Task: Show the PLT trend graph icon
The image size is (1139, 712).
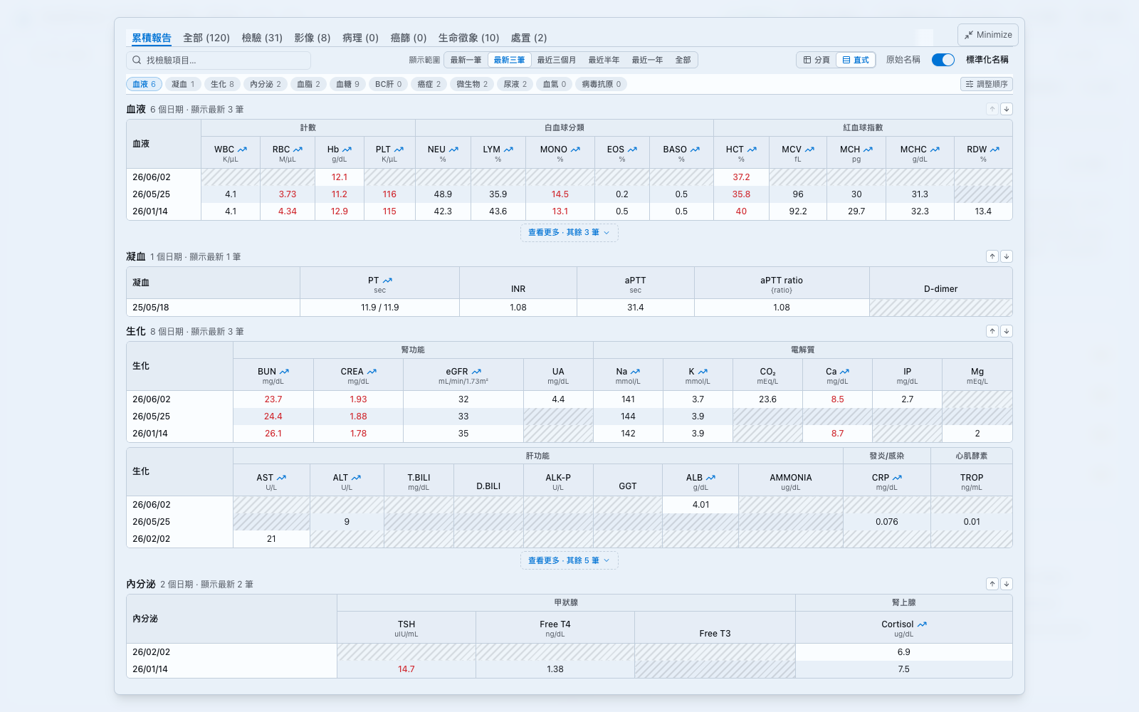Action: pyautogui.click(x=399, y=150)
